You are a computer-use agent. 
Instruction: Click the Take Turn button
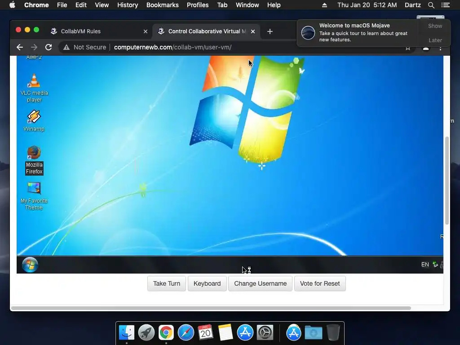pos(167,283)
